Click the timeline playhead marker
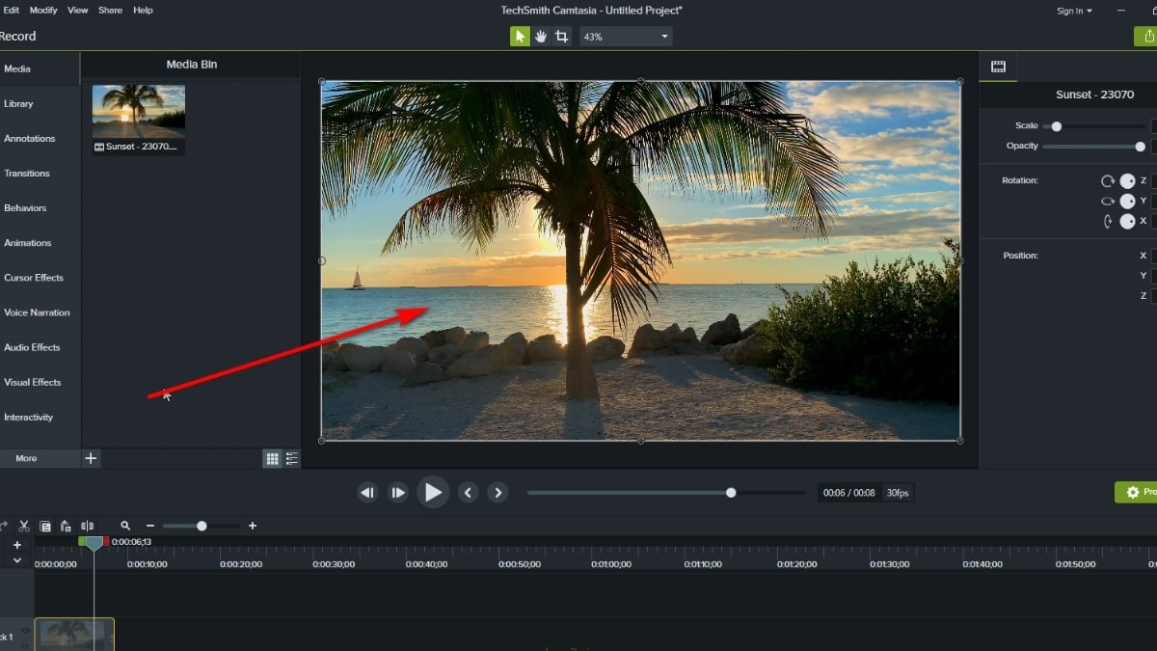The image size is (1157, 651). click(94, 543)
